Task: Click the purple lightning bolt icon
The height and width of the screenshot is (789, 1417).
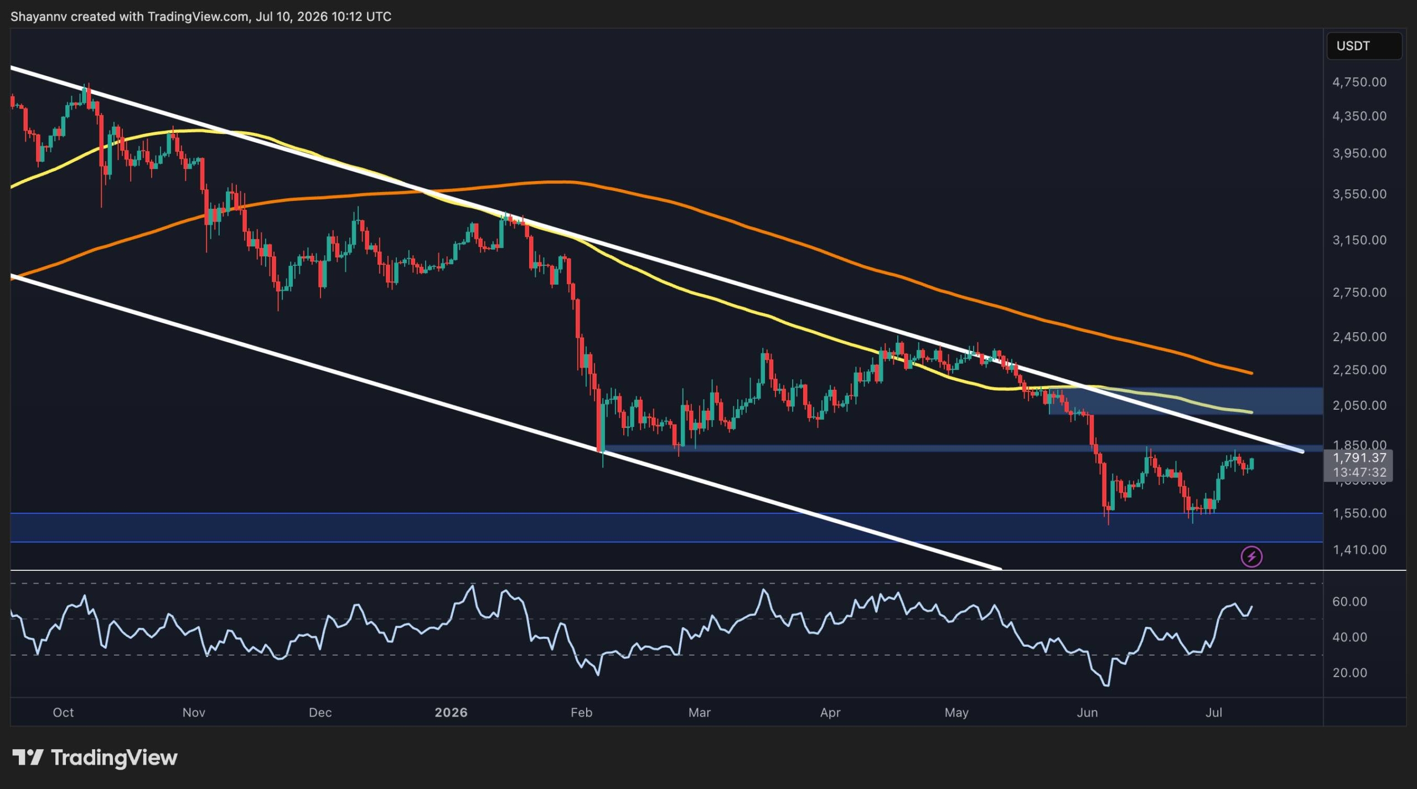Action: point(1251,556)
